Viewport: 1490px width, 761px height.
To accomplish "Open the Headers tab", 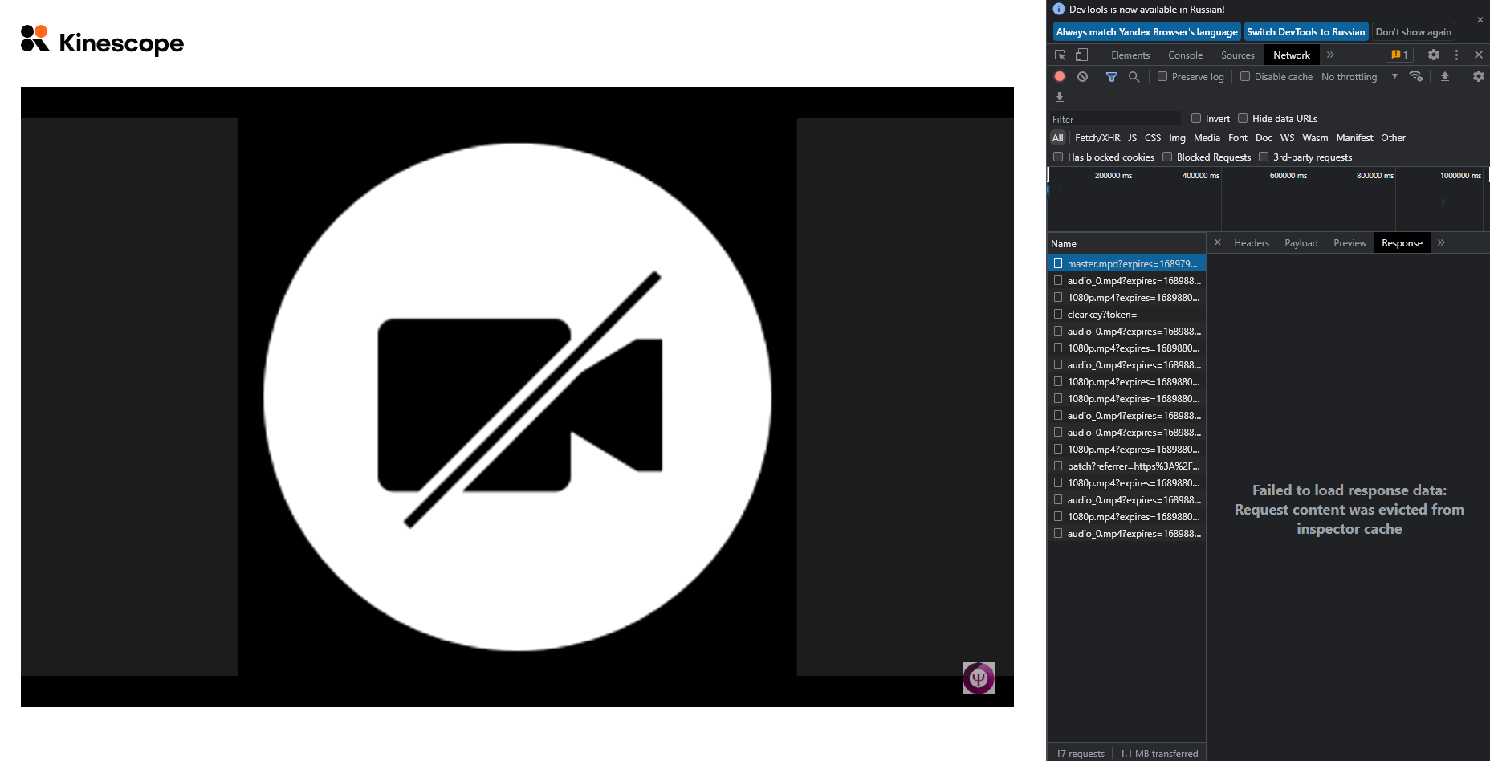I will (x=1252, y=242).
